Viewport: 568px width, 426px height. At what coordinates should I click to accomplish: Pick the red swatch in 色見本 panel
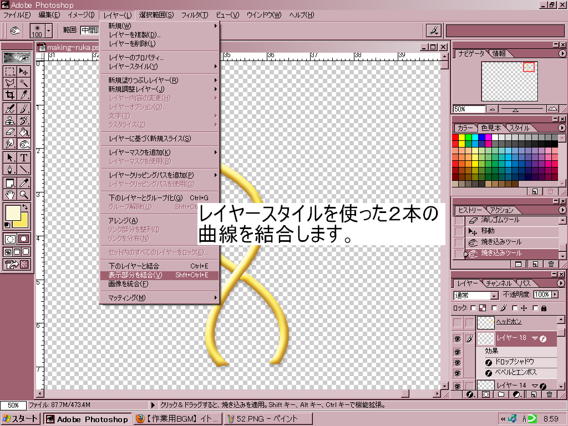(x=456, y=138)
